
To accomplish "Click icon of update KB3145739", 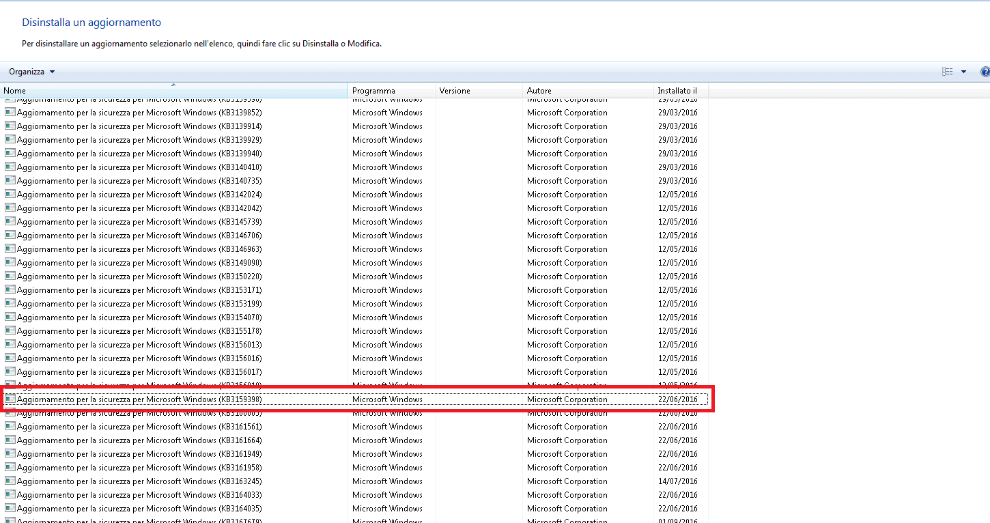I will pyautogui.click(x=10, y=222).
